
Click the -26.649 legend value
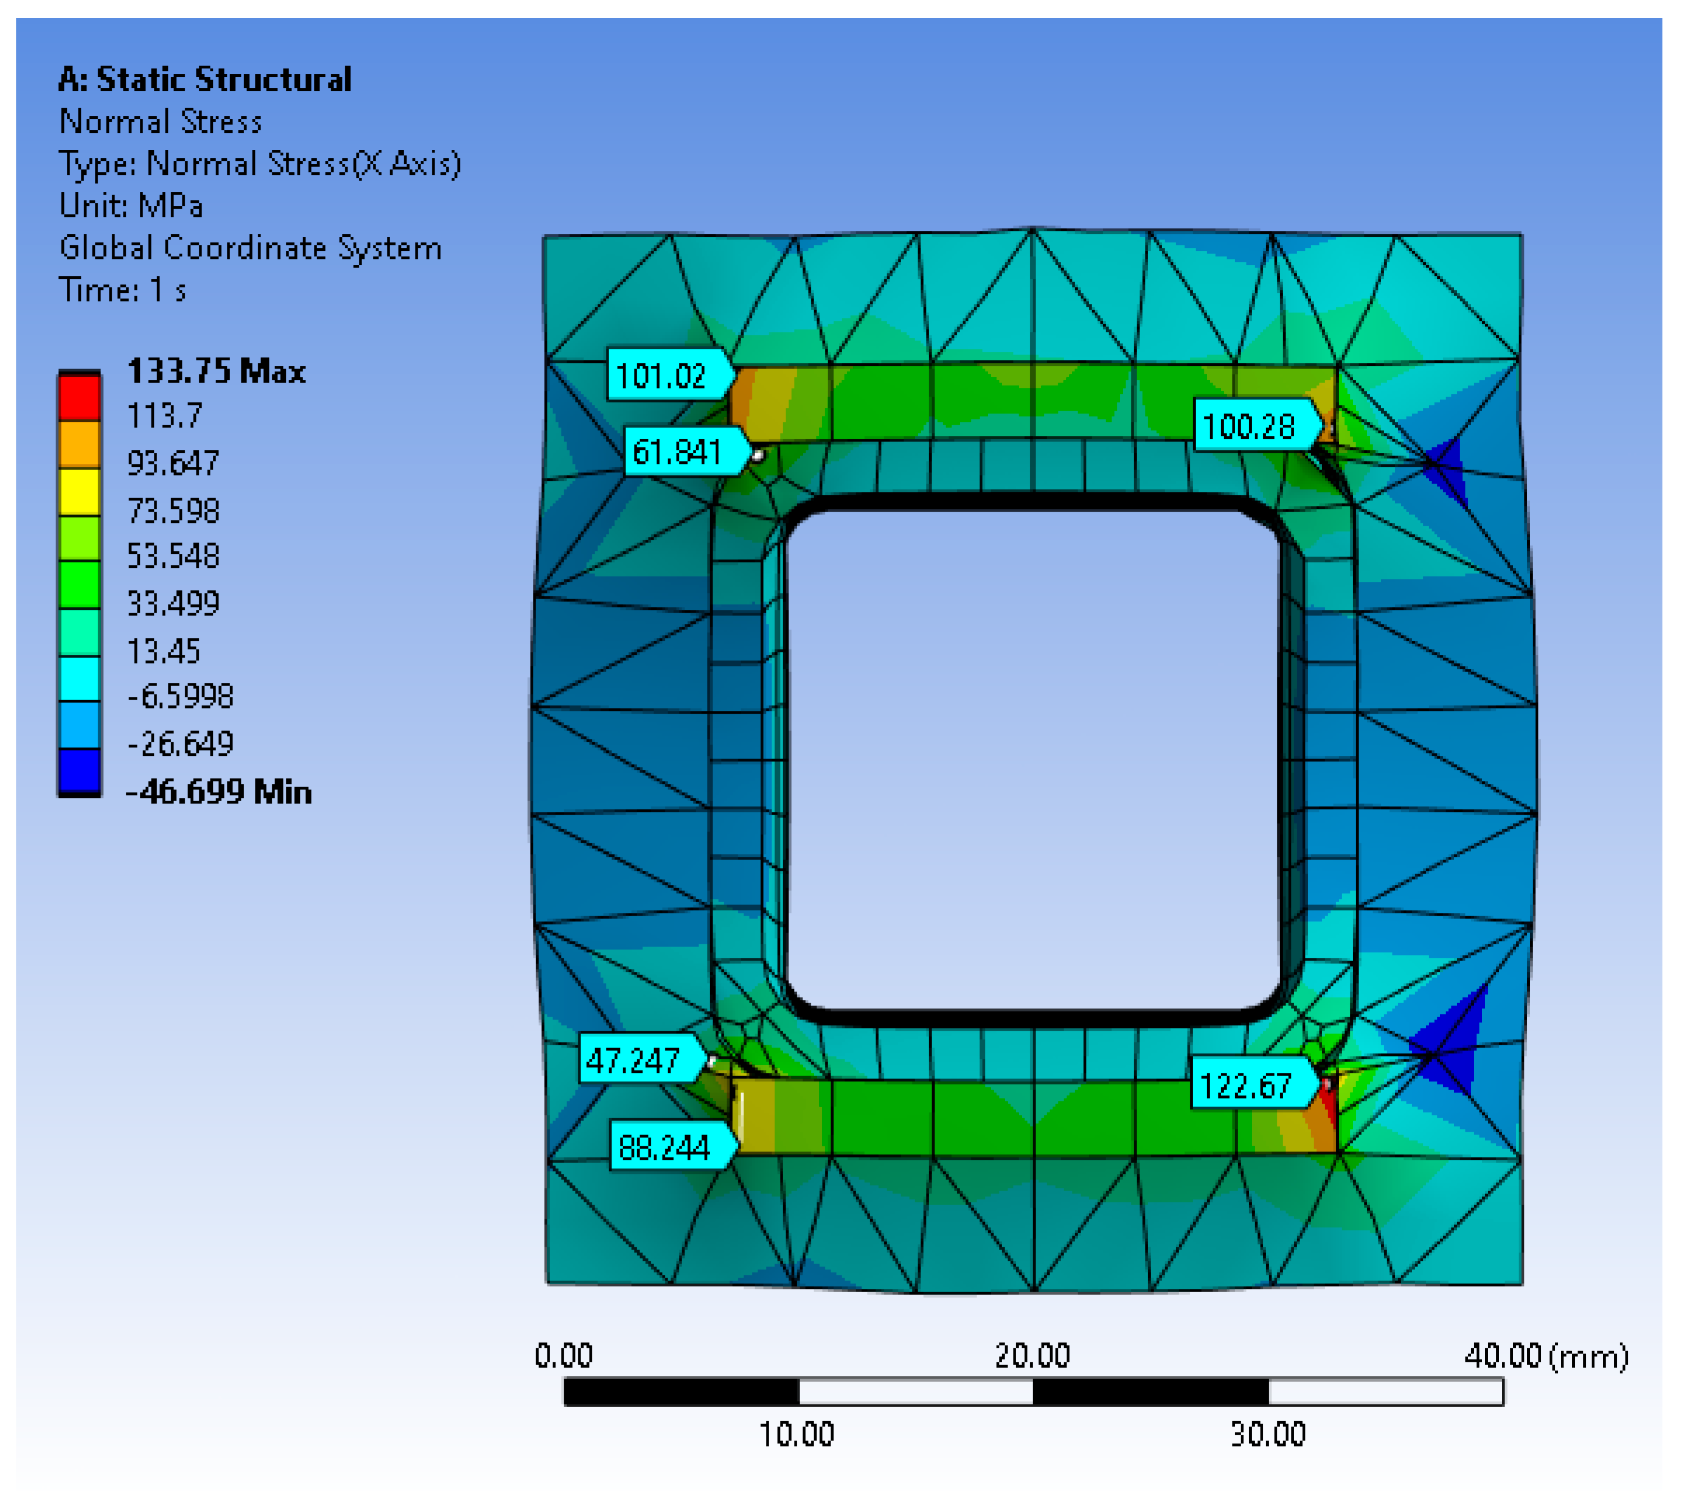[x=180, y=743]
